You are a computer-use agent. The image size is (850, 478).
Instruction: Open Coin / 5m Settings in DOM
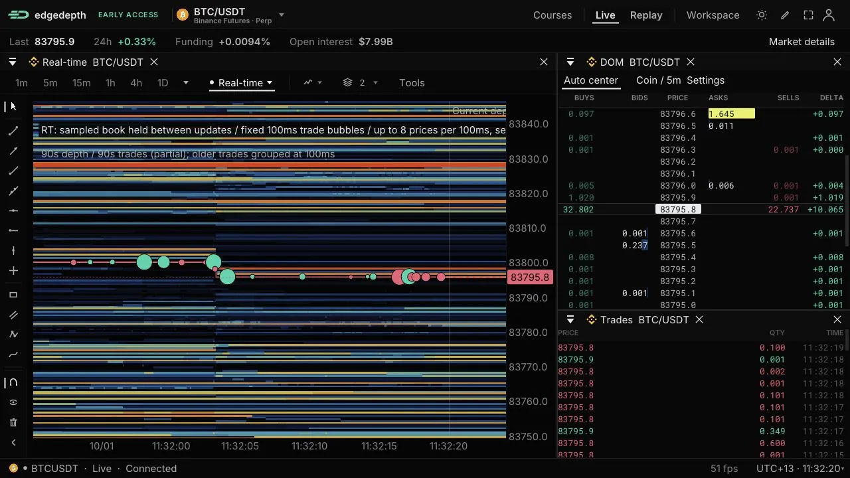[680, 80]
